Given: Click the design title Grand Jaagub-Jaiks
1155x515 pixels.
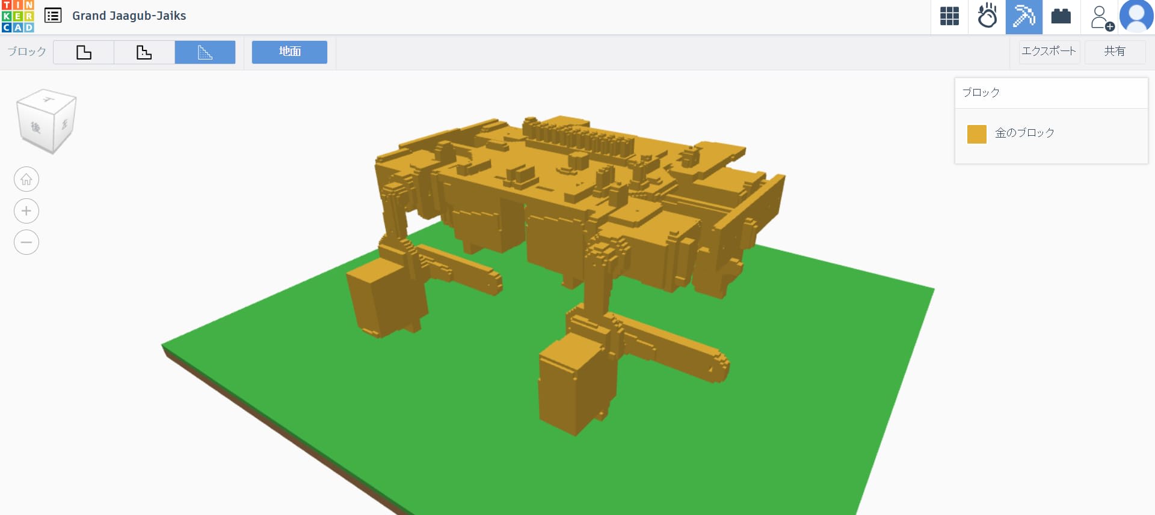Looking at the screenshot, I should 129,16.
